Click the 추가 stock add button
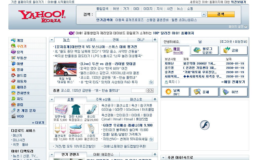Image resolution: width=256 pixels, height=160 pixels. 150,91
